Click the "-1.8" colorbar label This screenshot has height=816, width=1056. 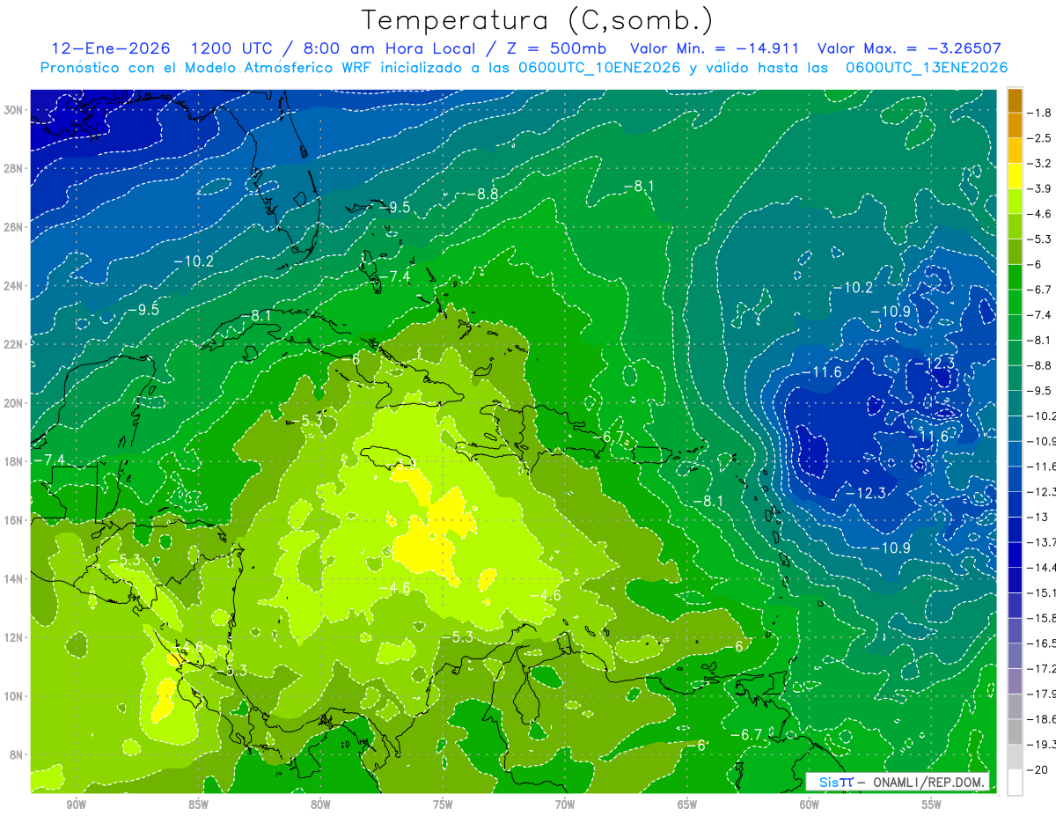[1040, 113]
